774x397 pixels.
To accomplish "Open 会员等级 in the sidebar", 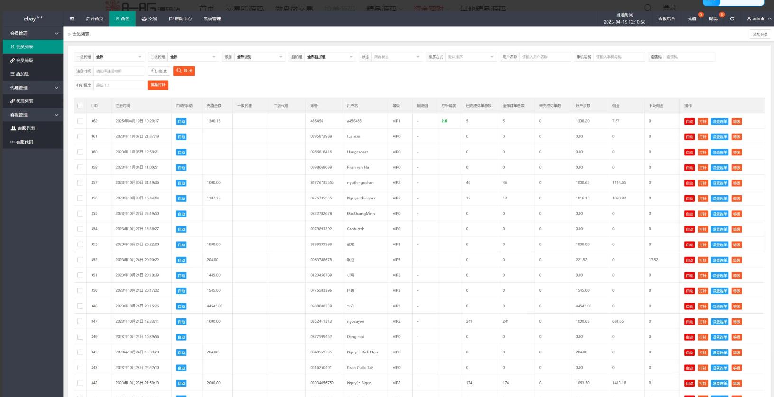I will tap(33, 61).
